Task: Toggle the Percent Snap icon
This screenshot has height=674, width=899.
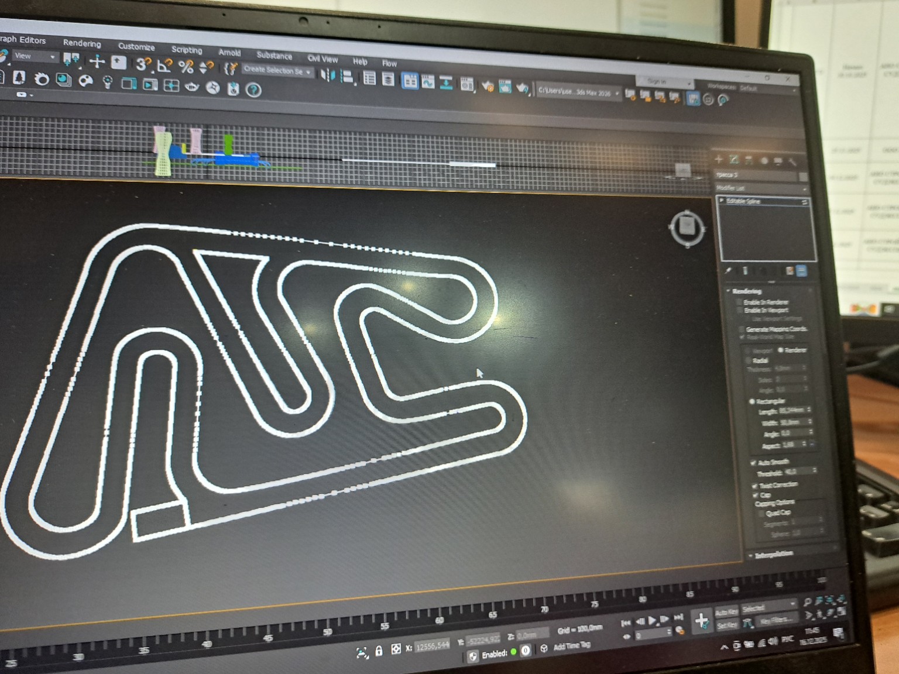Action: [186, 67]
